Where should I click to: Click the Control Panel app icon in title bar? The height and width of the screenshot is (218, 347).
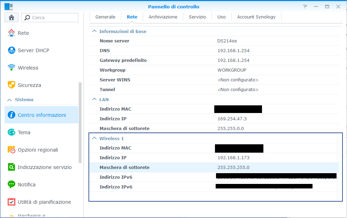pyautogui.click(x=9, y=7)
